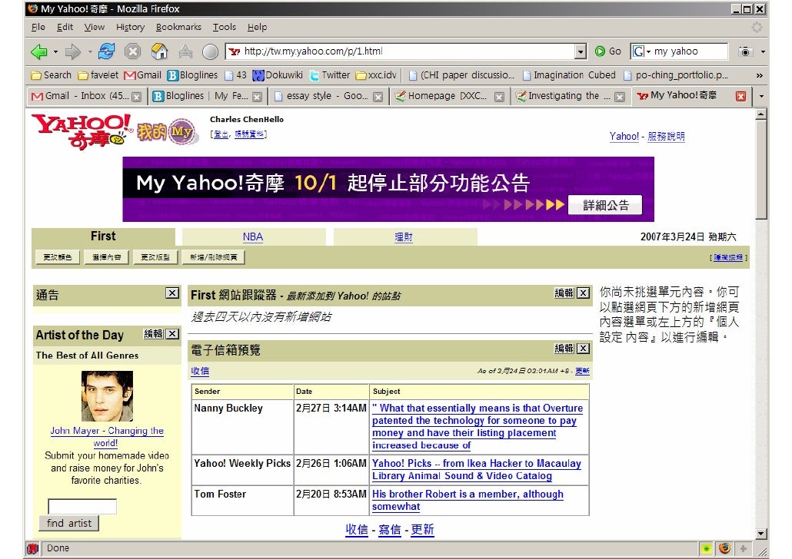Open the Gmail bookmark

click(142, 75)
